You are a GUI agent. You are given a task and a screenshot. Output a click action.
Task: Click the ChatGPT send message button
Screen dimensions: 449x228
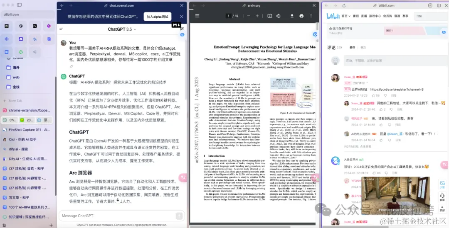(x=179, y=216)
